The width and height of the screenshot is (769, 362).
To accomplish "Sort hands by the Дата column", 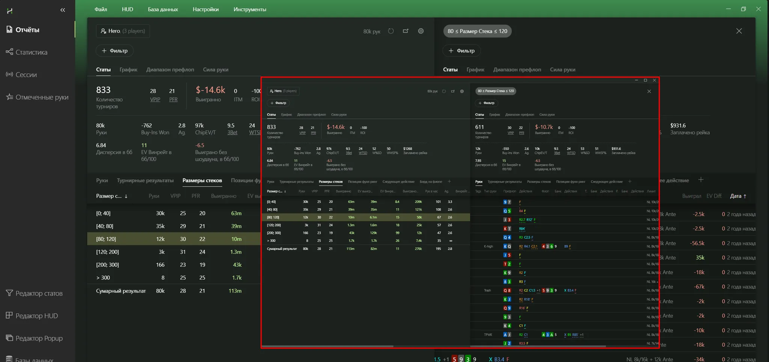I will tap(738, 196).
